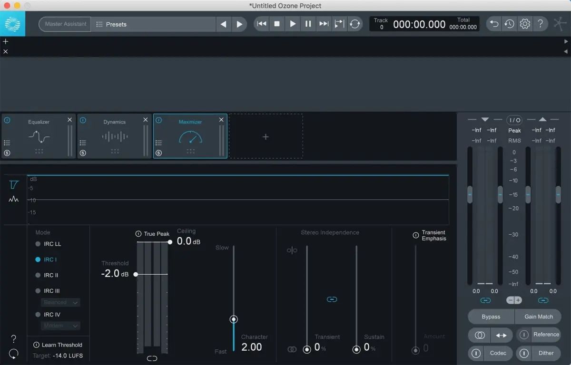Toggle play-from-cursor transport icon
Screen dimensions: 571x365
[339, 24]
